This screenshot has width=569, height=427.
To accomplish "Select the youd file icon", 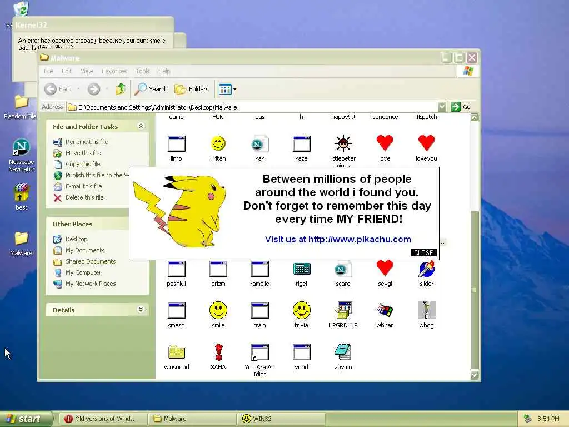I will [x=302, y=352].
